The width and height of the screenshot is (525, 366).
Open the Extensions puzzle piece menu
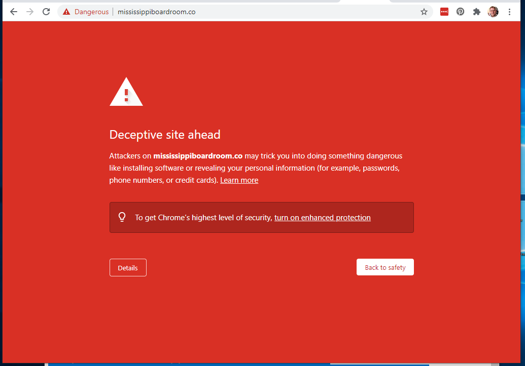click(x=477, y=12)
